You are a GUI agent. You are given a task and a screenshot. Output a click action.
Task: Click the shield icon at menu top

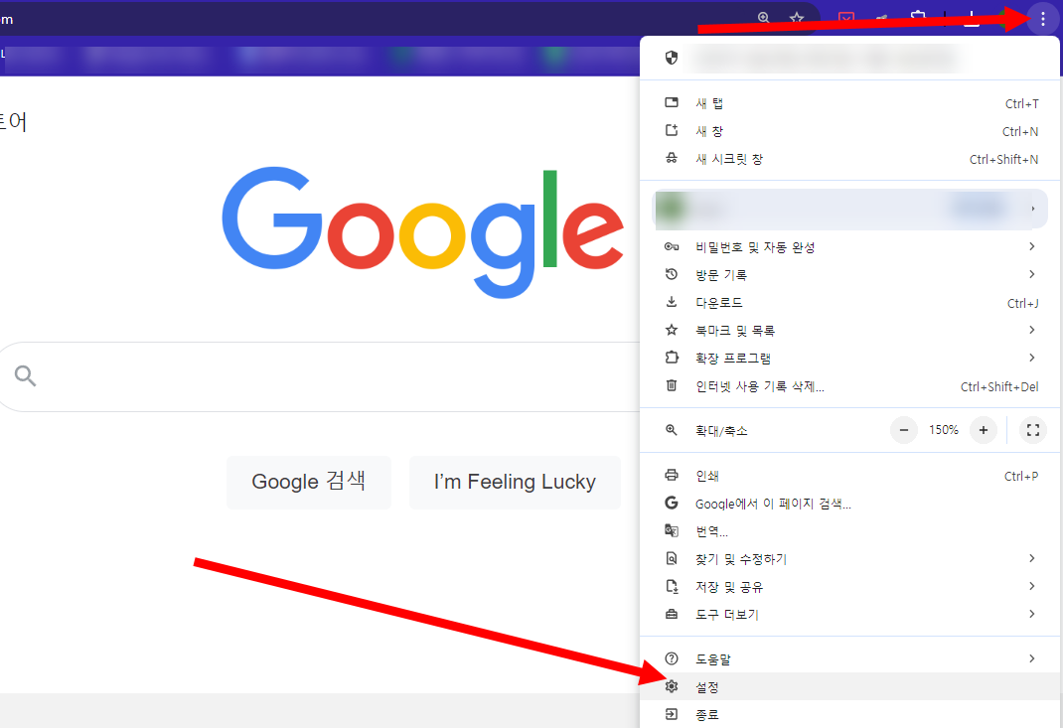tap(672, 58)
